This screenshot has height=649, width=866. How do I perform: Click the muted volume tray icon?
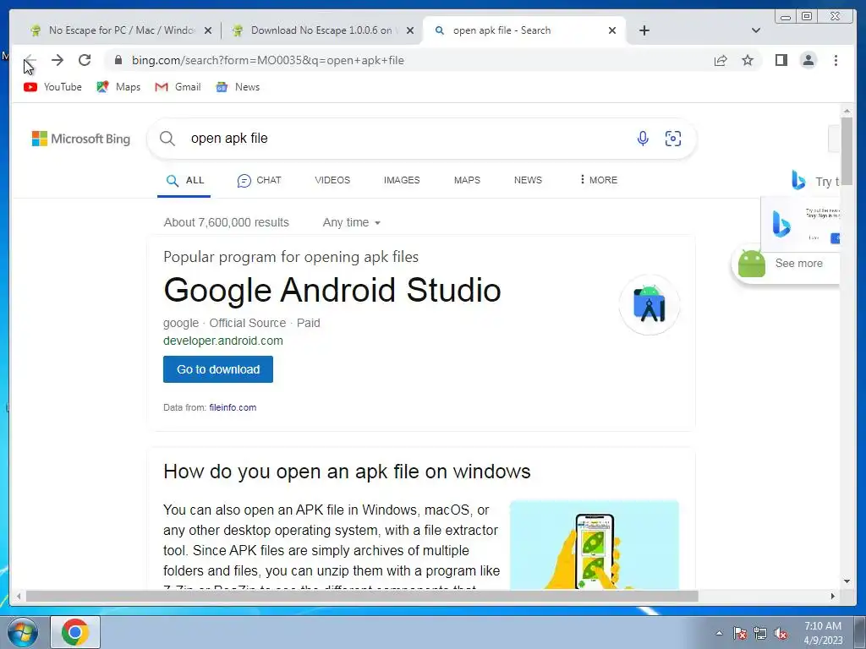pyautogui.click(x=781, y=633)
